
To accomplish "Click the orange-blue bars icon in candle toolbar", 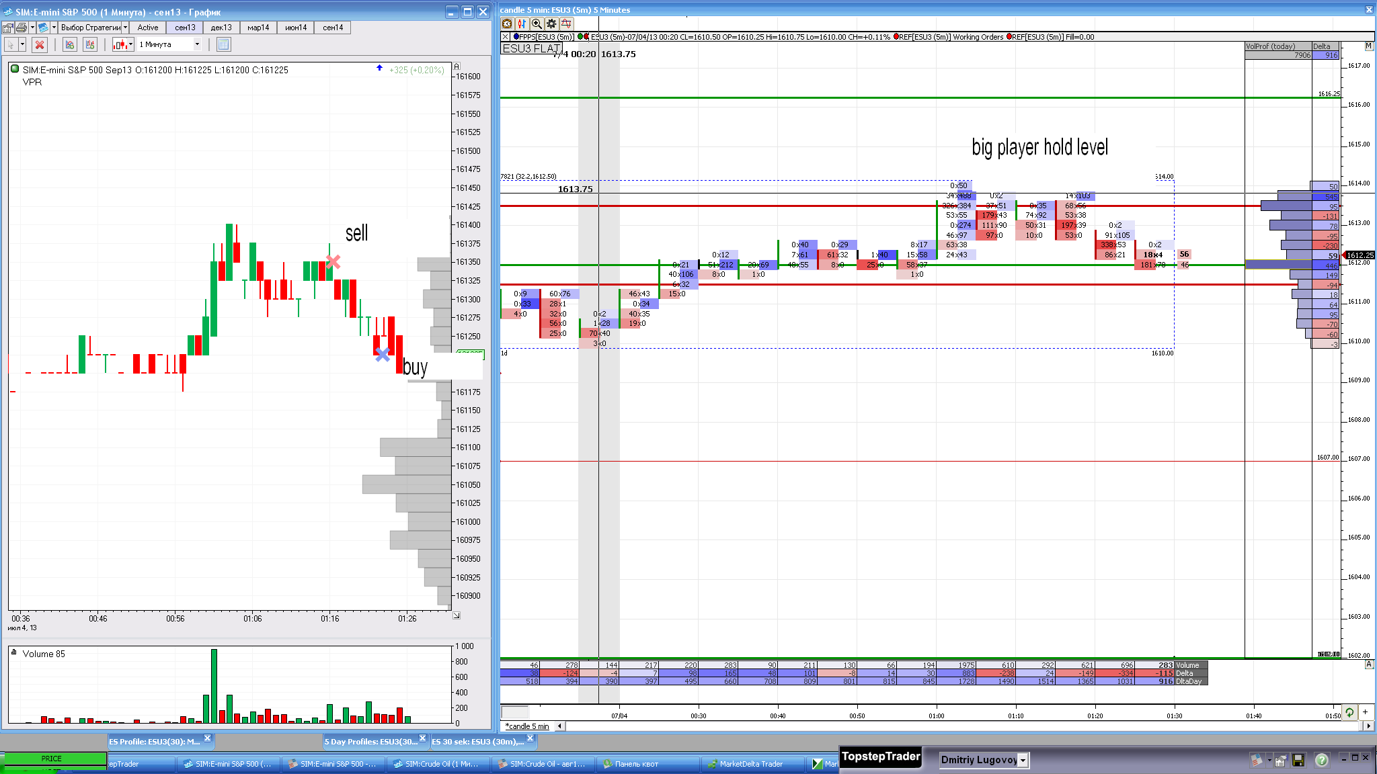I will coord(522,24).
